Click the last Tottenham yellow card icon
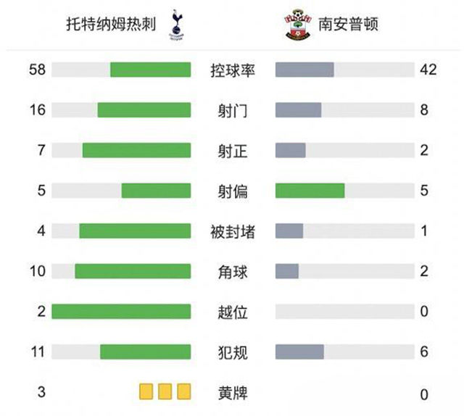This screenshot has height=416, width=464. [183, 392]
